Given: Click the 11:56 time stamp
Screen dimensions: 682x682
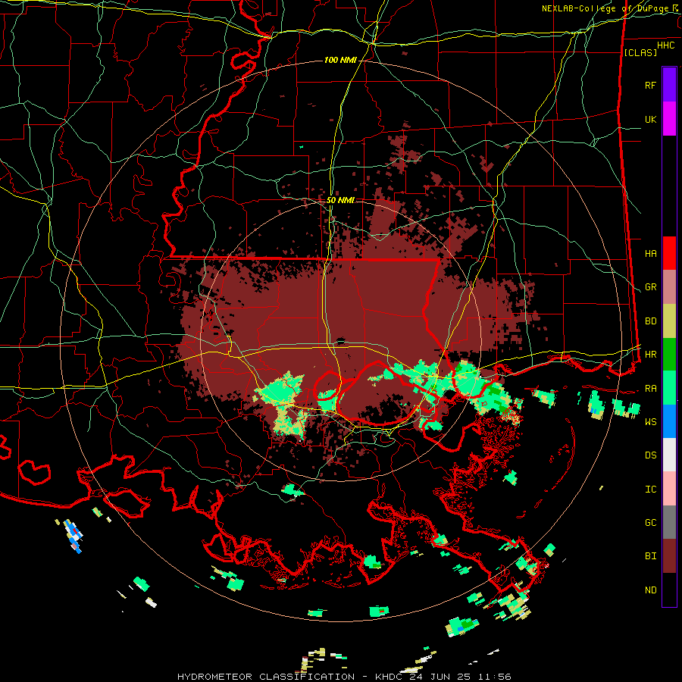Looking at the screenshot, I should 494,677.
